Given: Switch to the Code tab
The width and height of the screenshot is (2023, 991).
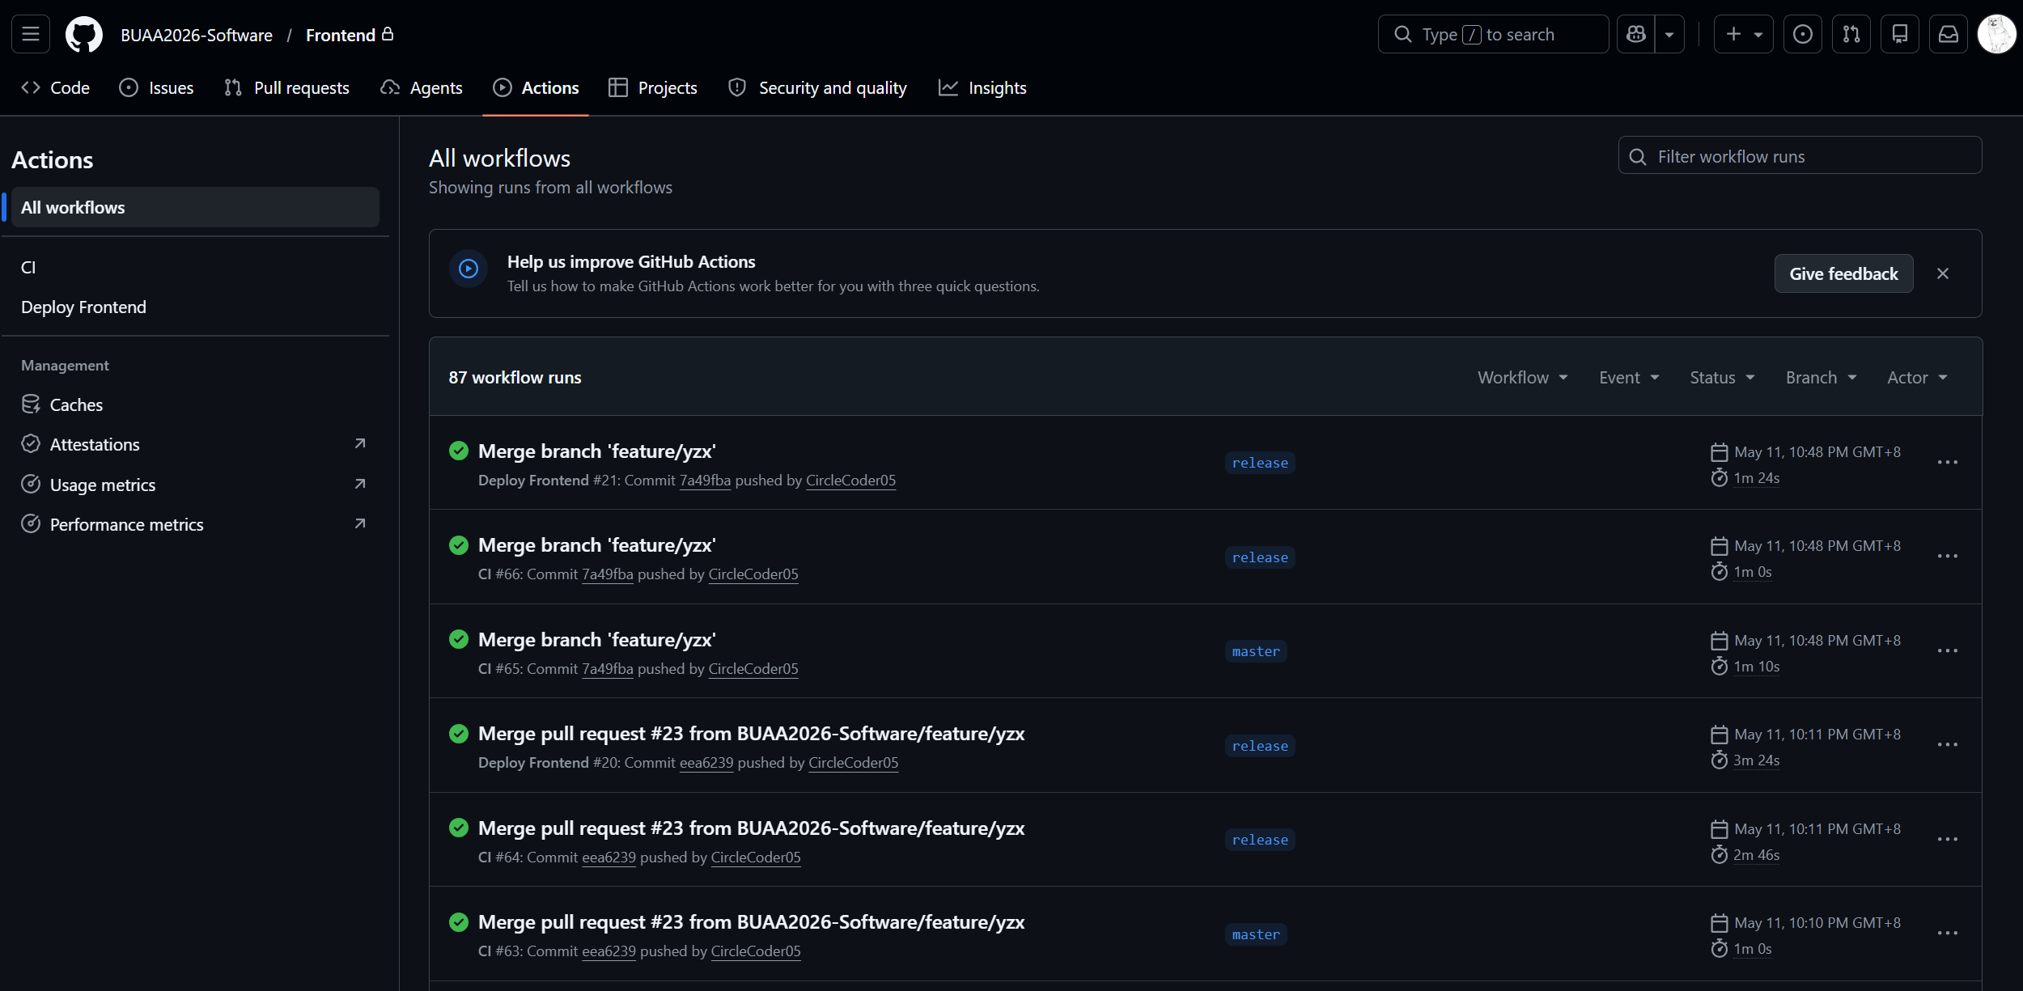Looking at the screenshot, I should pyautogui.click(x=56, y=87).
